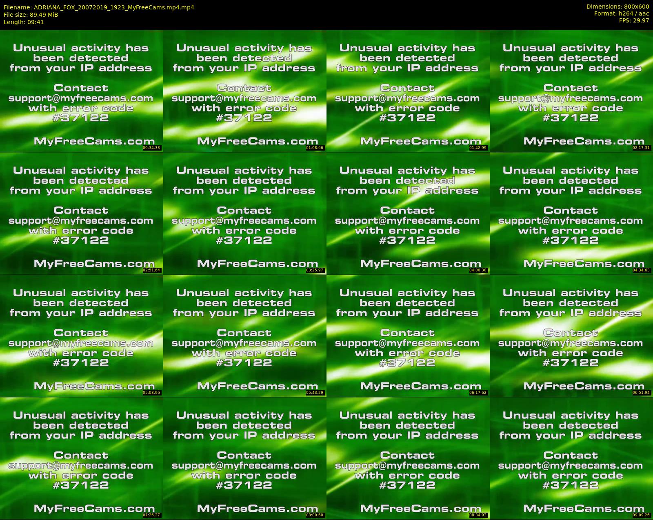Open the thumbnail frame stamped 04:00.30
653x520 pixels.
(x=408, y=213)
